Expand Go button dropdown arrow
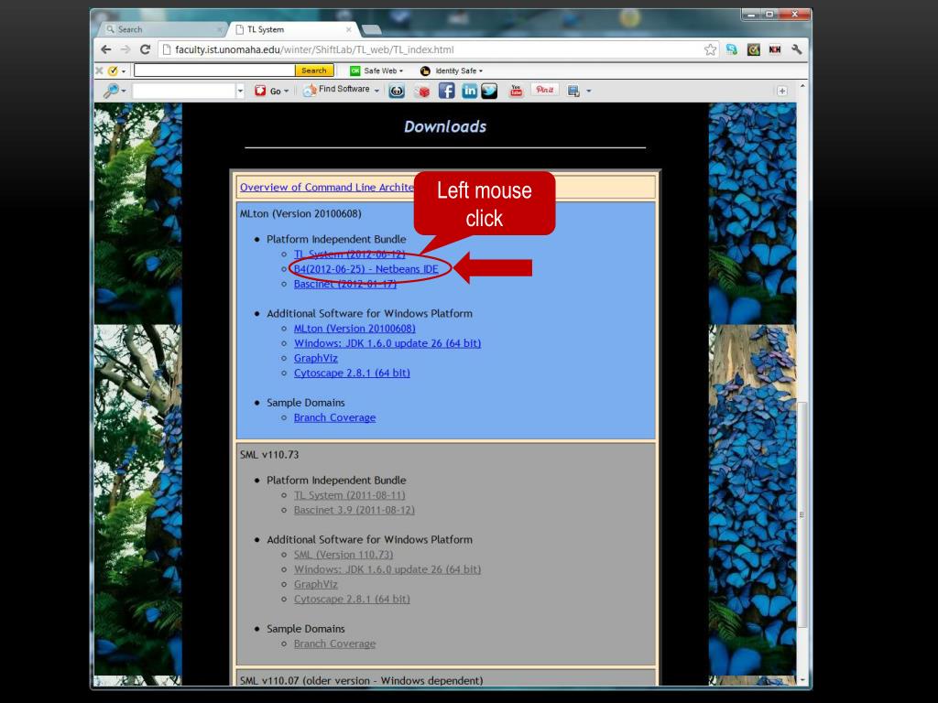This screenshot has height=703, width=938. point(286,91)
